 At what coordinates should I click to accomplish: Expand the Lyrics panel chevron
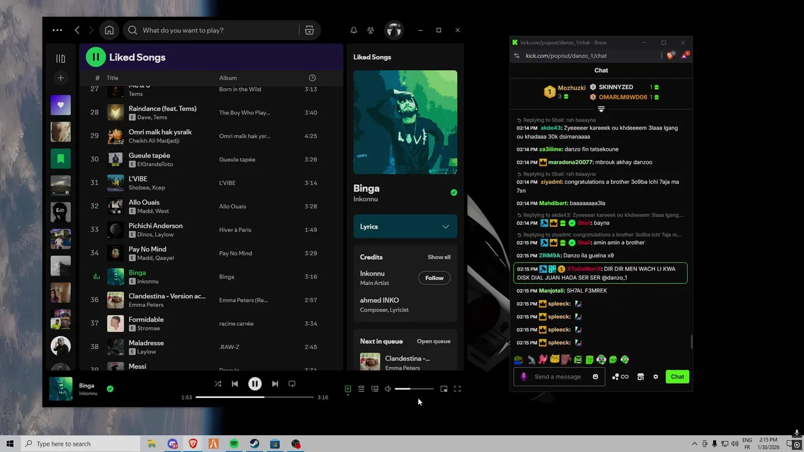pos(445,227)
